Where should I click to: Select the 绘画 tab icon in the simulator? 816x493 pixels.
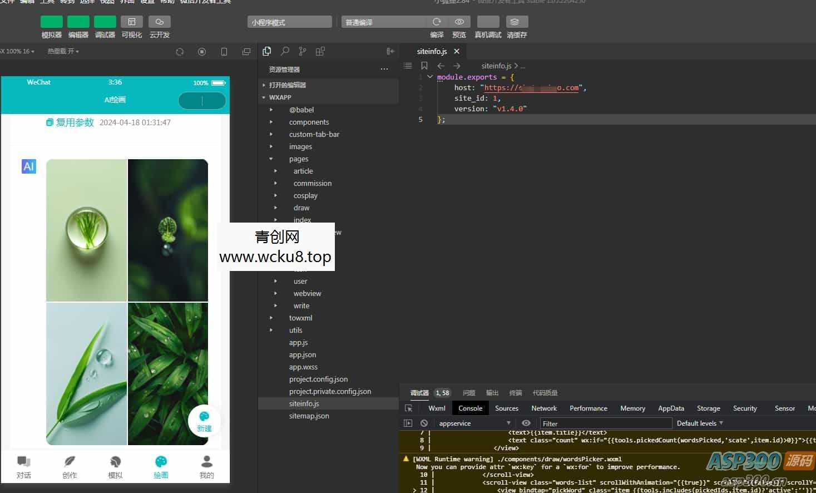tap(161, 461)
